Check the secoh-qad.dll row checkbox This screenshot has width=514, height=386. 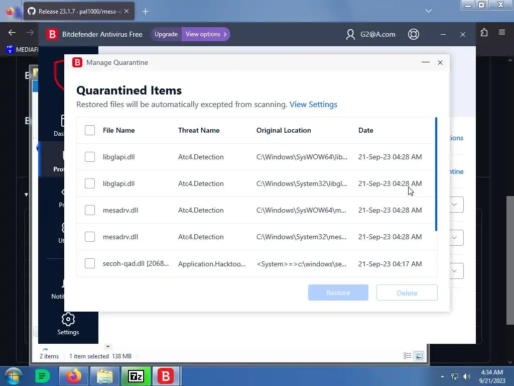[x=90, y=263]
